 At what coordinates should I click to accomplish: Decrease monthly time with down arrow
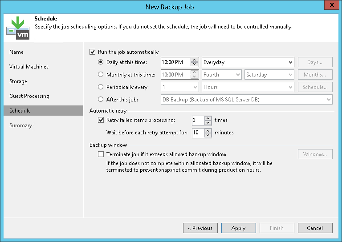coord(194,77)
